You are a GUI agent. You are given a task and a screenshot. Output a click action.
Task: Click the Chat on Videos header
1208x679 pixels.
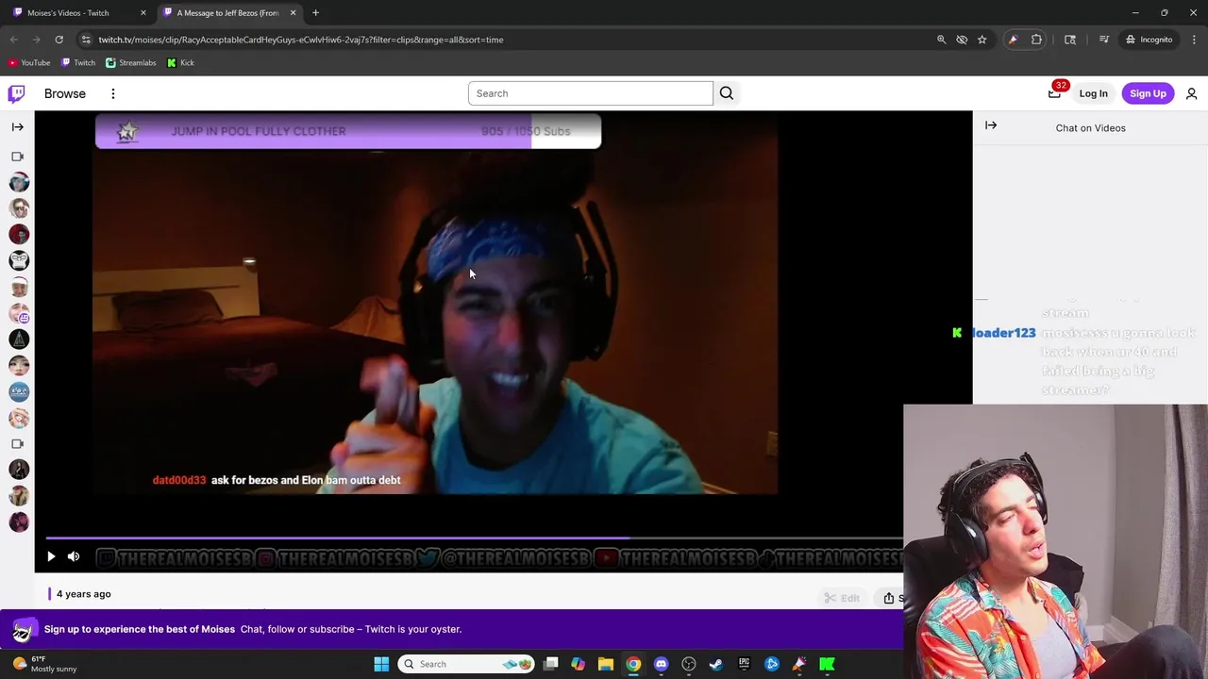(1090, 128)
